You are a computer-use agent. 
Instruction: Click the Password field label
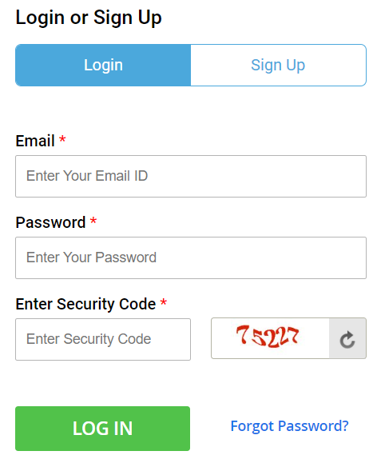click(x=50, y=222)
